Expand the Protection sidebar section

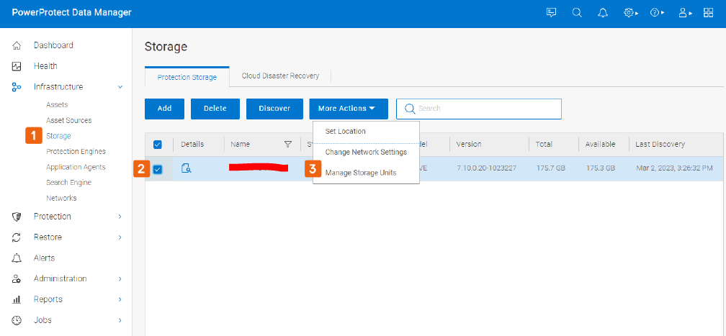pyautogui.click(x=120, y=217)
